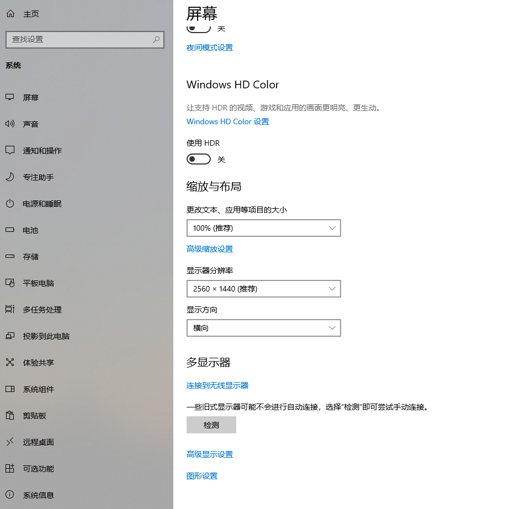
Task: Click the 剪贴板 clipboard icon
Action: tap(10, 416)
